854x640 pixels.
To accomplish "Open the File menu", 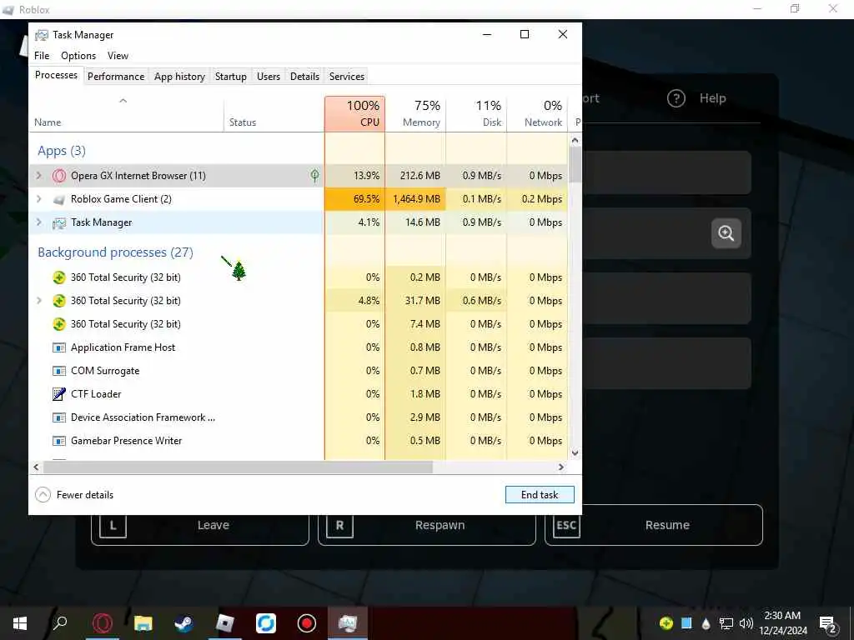I will [42, 56].
